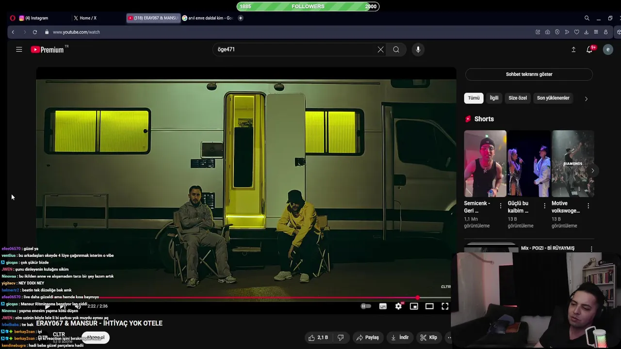This screenshot has width=621, height=349.
Task: Open more video actions ellipsis
Action: point(449,337)
